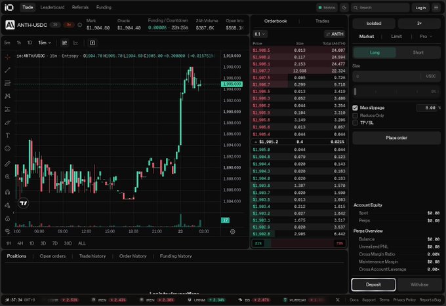This screenshot has width=446, height=306.
Task: Select the crosshair cursor tool
Action: click(8, 57)
